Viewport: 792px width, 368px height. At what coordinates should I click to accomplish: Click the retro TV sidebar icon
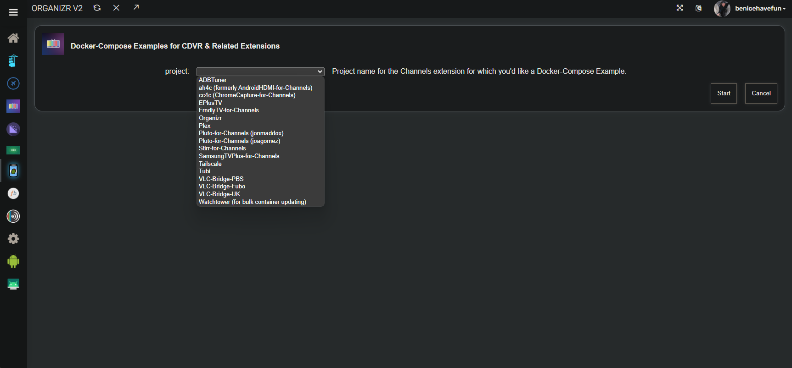13,106
